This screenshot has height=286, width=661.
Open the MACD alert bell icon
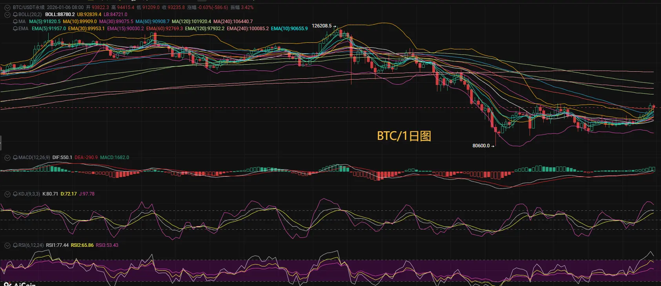(15, 157)
